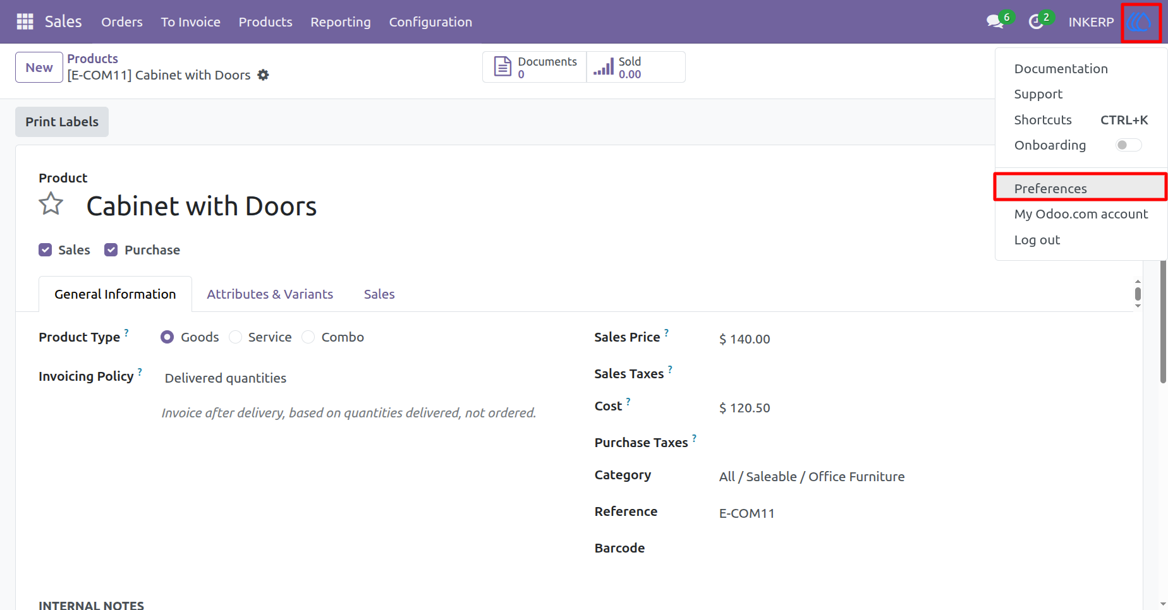The image size is (1168, 610).
Task: Open the To Invoice menu
Action: tap(191, 22)
